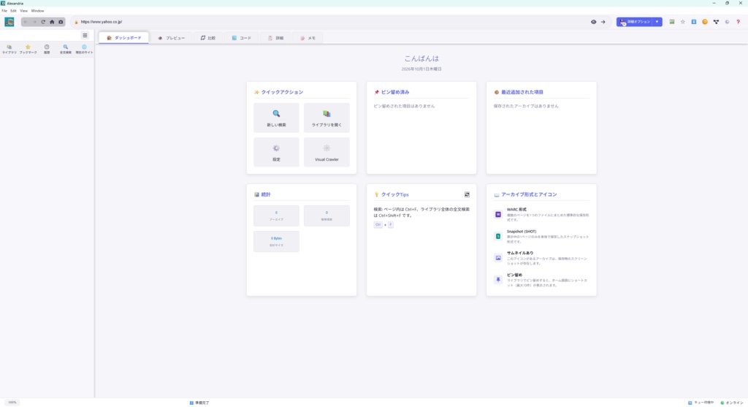Toggle the eye icon in address bar
Screen dimensions: 748x407
[593, 22]
